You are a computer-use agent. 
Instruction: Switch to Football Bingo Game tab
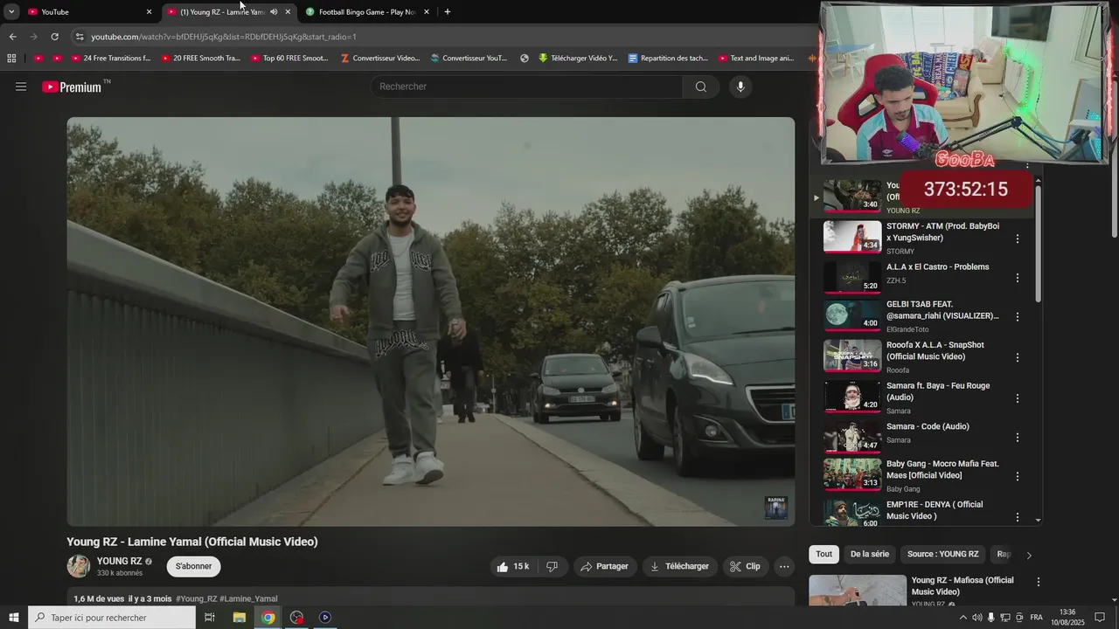tap(367, 12)
